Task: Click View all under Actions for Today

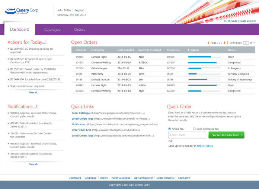Action: [x=34, y=93]
